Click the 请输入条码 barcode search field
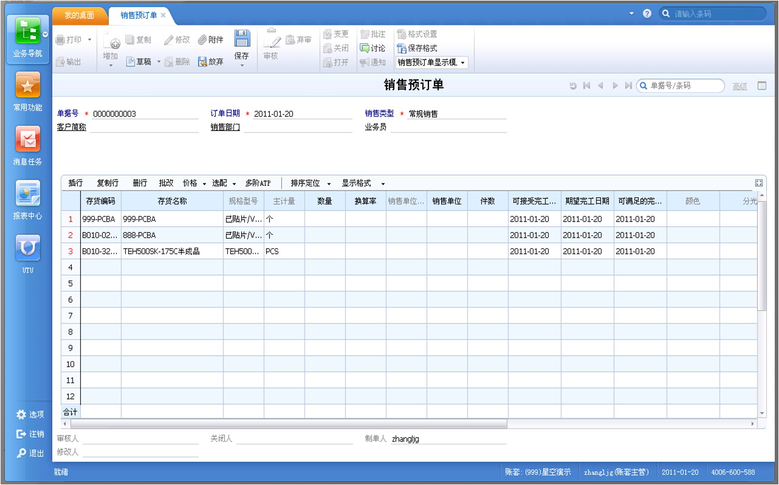This screenshot has height=485, width=779. tap(713, 13)
